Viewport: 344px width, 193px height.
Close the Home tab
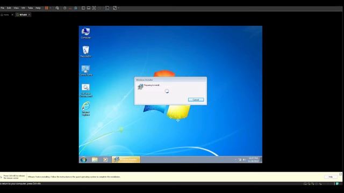pos(12,15)
